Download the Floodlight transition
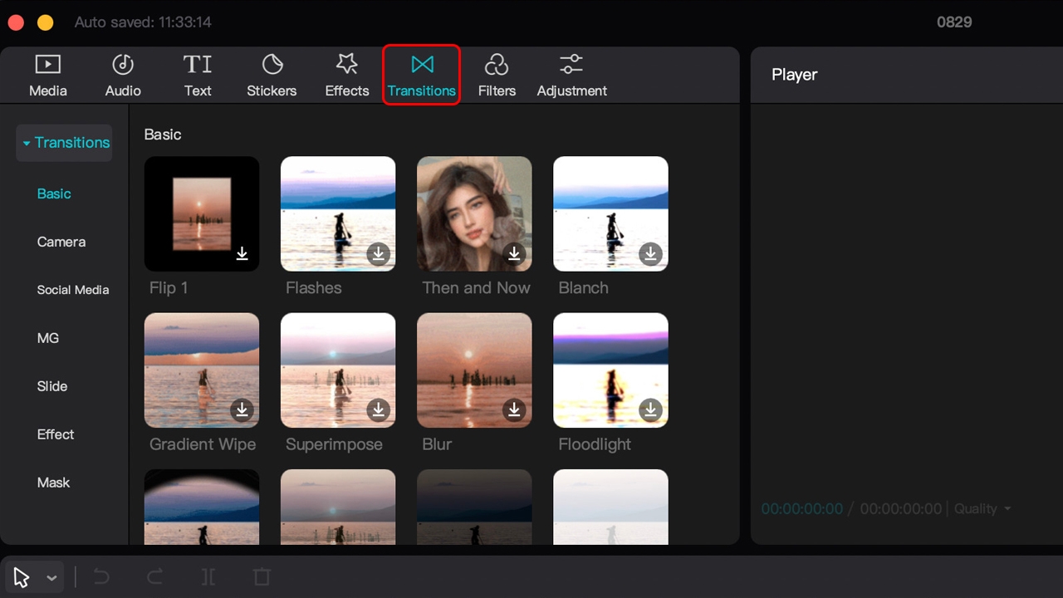1063x598 pixels. 650,410
